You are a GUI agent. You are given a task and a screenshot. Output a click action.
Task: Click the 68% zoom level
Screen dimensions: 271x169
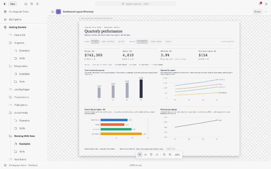[x=177, y=154]
